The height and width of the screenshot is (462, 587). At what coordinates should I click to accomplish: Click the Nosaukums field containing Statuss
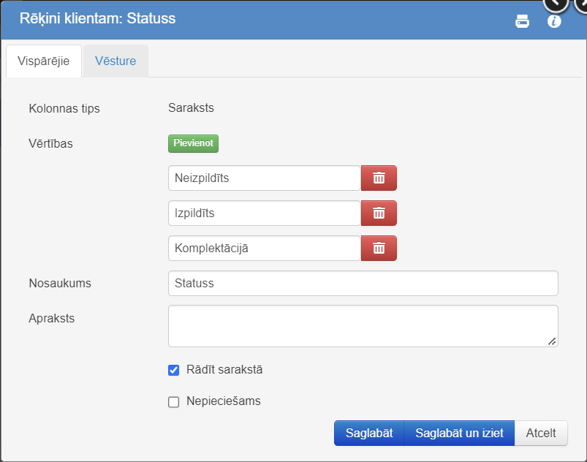(363, 283)
